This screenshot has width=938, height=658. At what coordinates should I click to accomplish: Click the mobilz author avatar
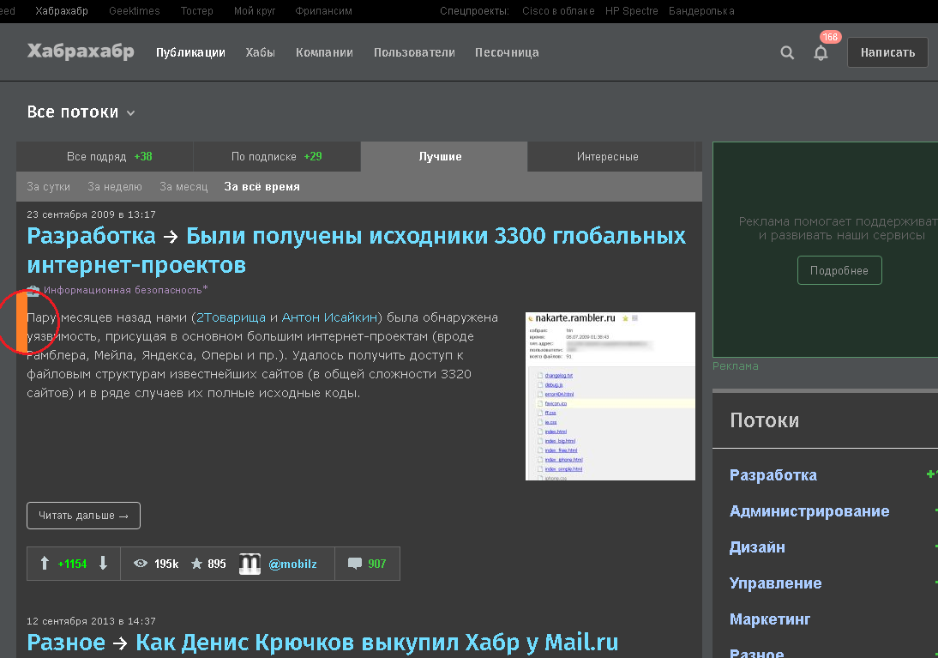pos(250,564)
